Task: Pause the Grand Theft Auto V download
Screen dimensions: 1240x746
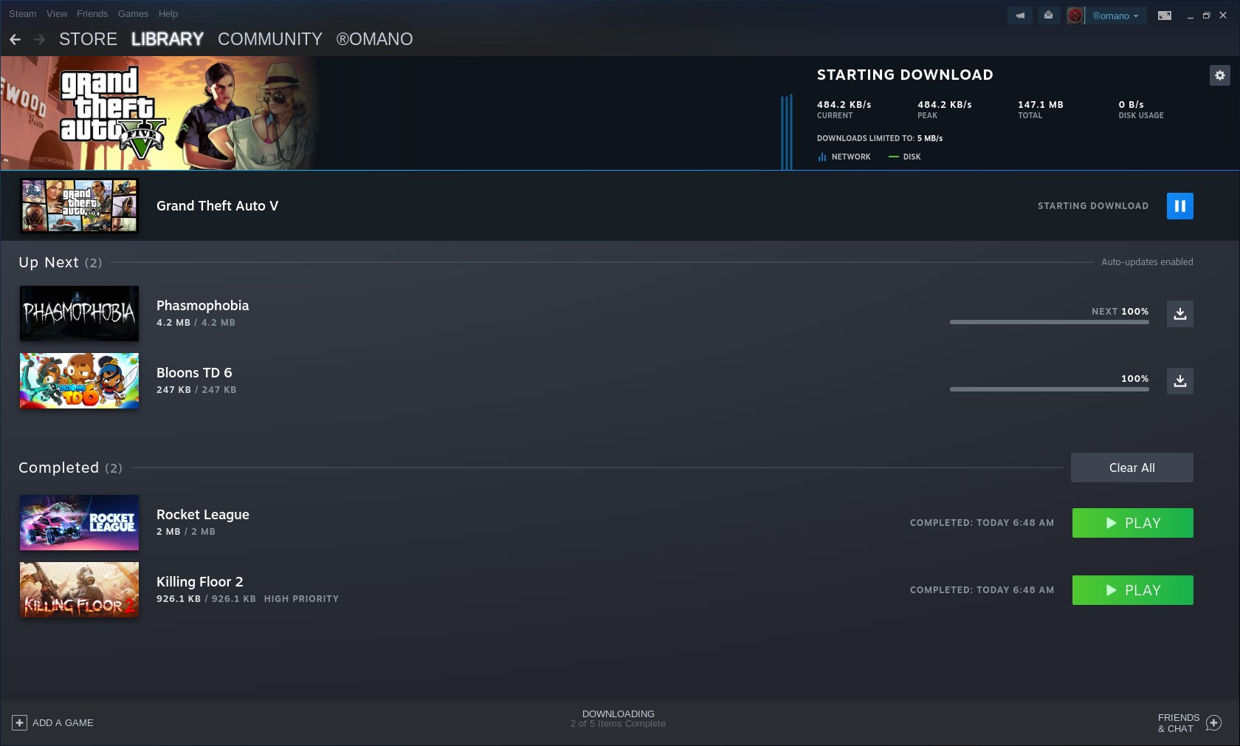Action: click(1179, 206)
